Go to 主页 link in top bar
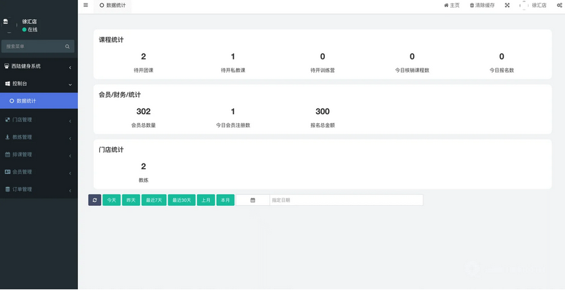 point(452,5)
